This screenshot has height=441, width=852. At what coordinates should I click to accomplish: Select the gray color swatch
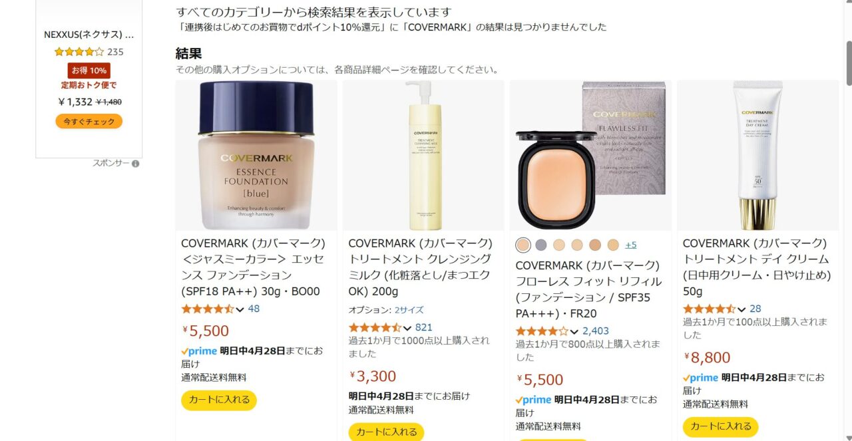[541, 245]
